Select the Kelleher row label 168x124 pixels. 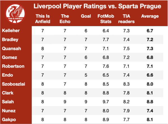coord(11,31)
